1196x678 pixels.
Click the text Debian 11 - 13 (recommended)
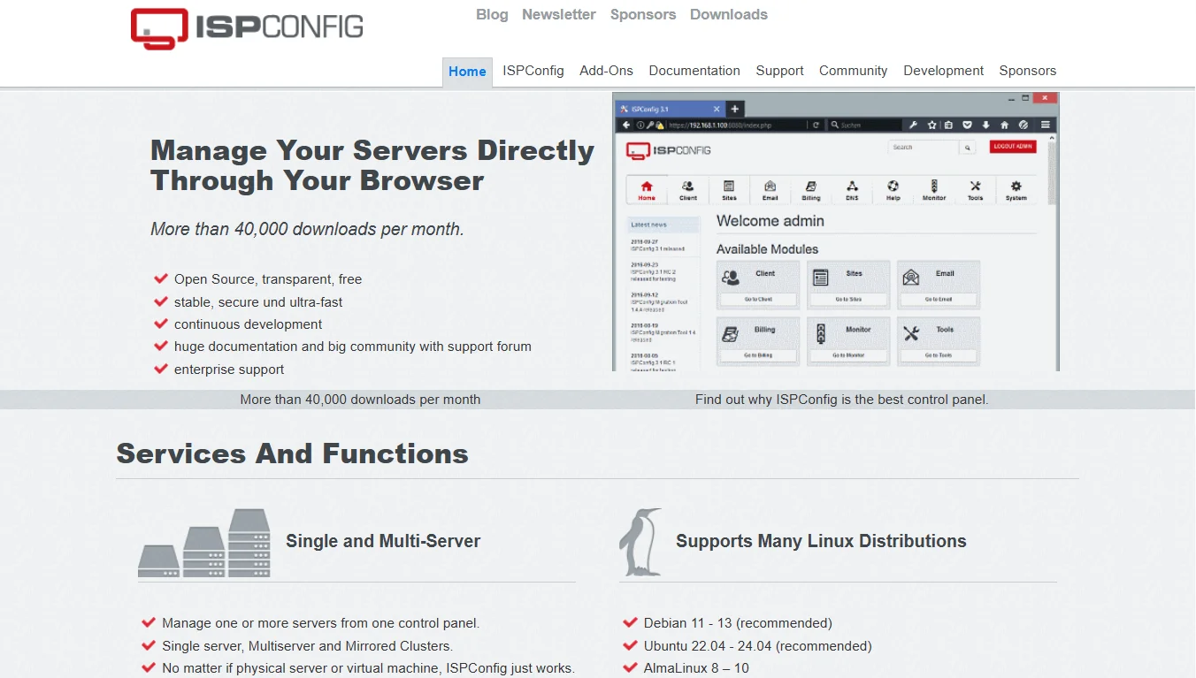[738, 623]
